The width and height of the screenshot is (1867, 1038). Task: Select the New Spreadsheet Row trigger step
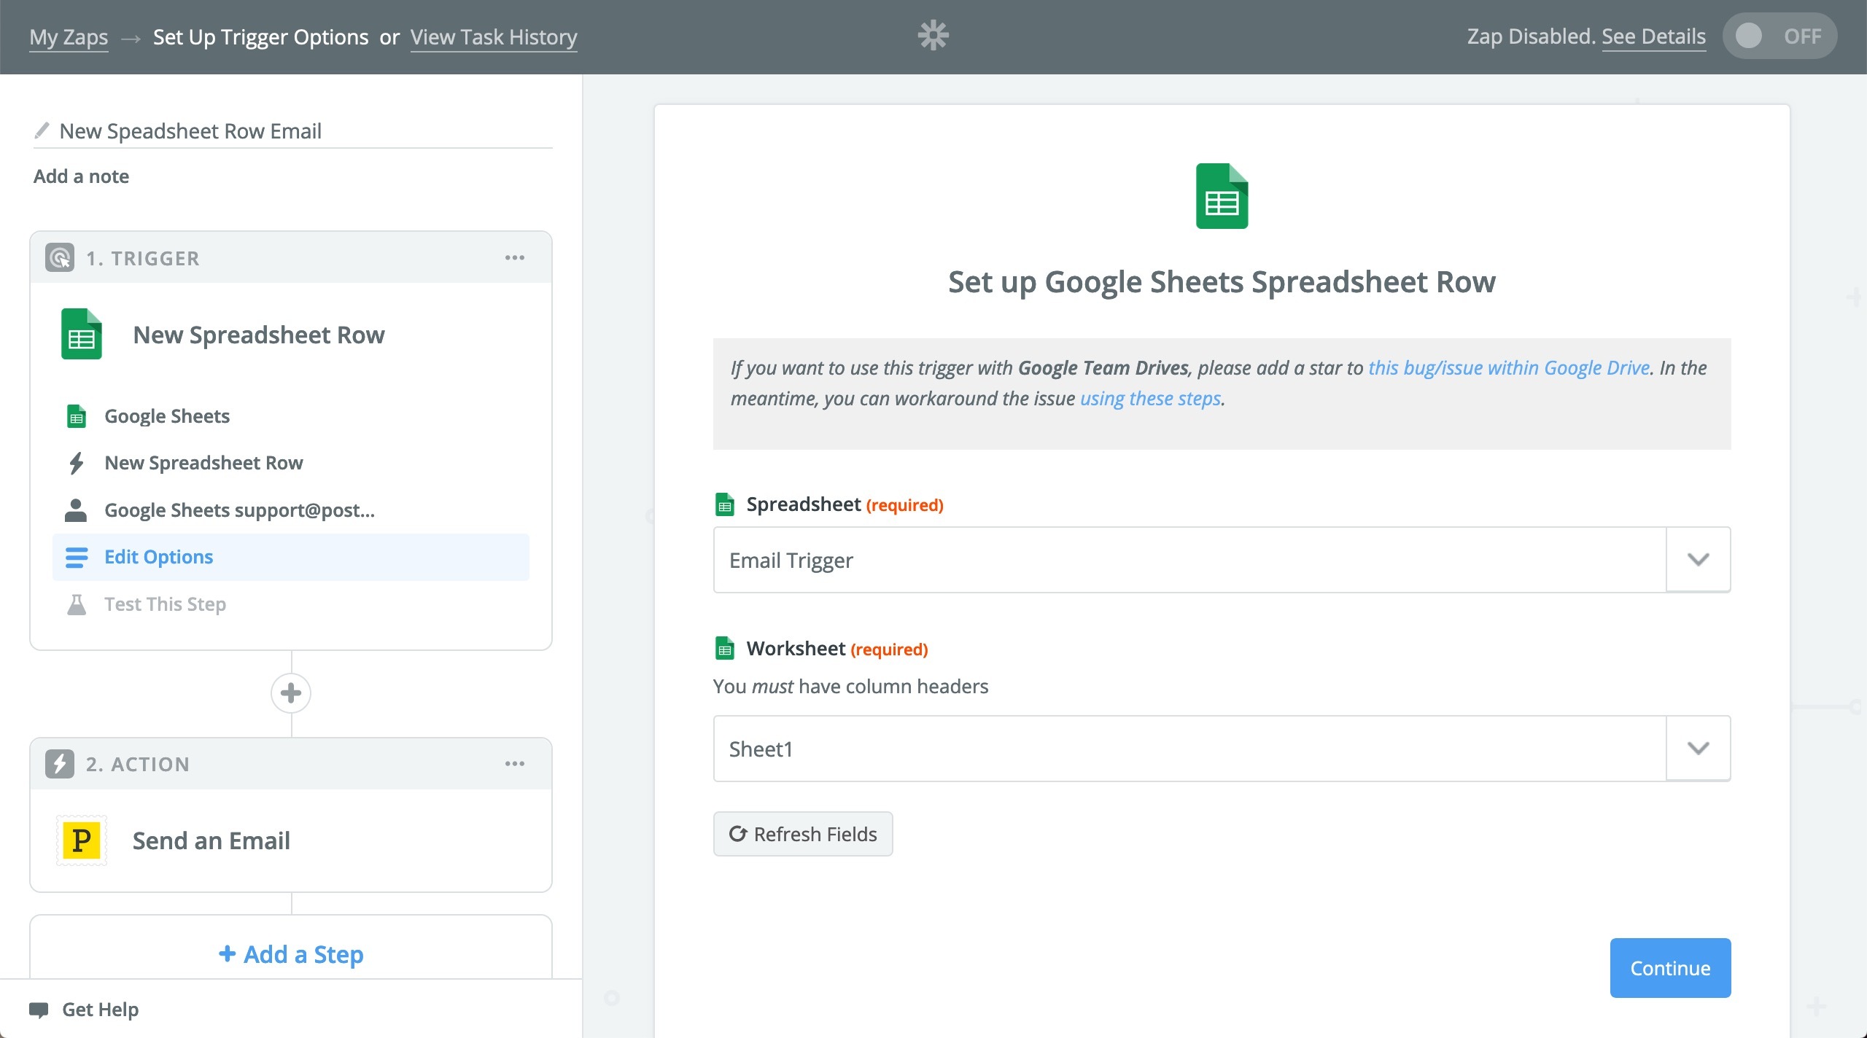[291, 463]
